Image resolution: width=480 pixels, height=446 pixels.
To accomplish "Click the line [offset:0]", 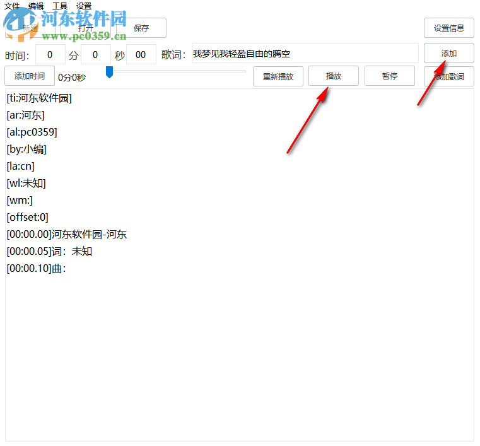I will click(x=28, y=218).
